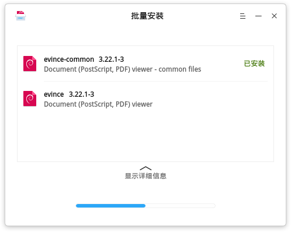Select the evince-common 3.22.1-3 package name
The width and height of the screenshot is (291, 232).
tap(84, 59)
